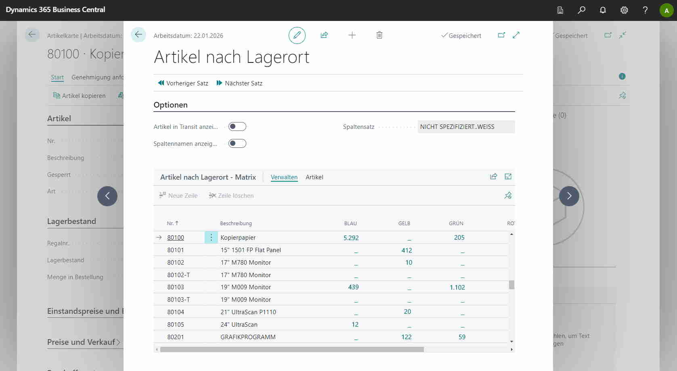Click the horizontal scrollbar thumb in matrix
This screenshot has width=677, height=371.
click(x=292, y=350)
